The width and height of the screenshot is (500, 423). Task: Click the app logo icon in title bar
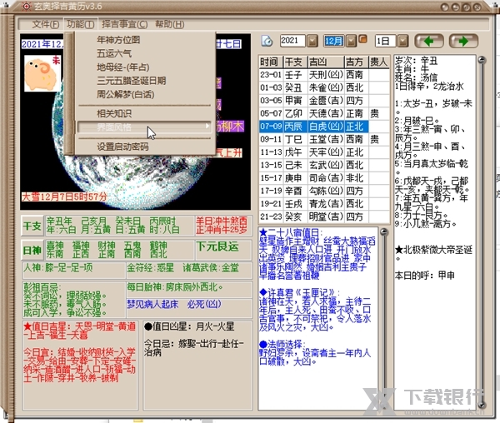click(x=27, y=6)
